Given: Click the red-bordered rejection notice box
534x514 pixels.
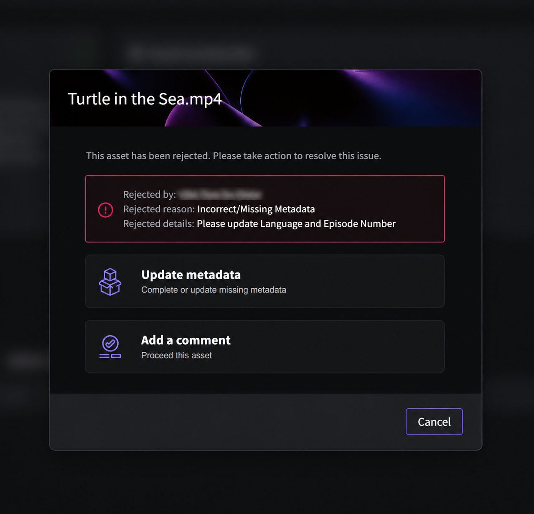Looking at the screenshot, I should 264,209.
